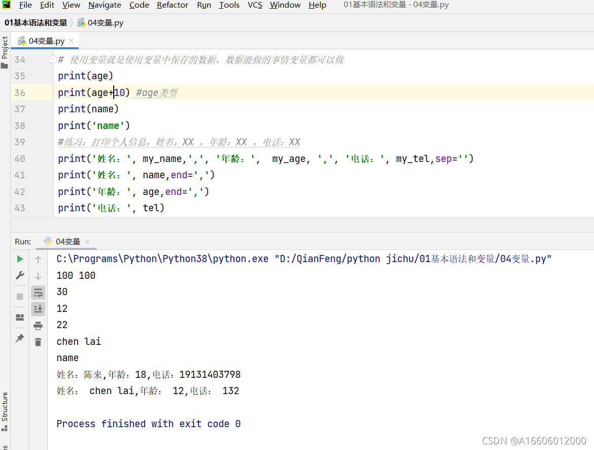594x450 pixels.
Task: Open the Navigate menu
Action: (x=105, y=5)
